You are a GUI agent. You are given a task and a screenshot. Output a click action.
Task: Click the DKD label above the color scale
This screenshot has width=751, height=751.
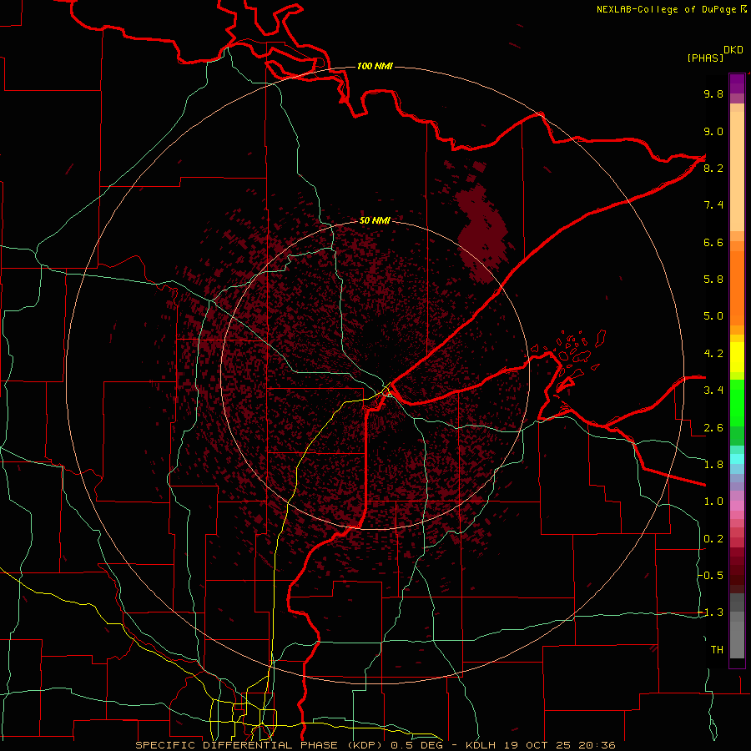tap(733, 50)
